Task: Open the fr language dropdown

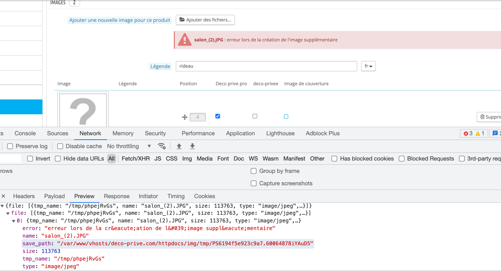Action: pos(368,66)
